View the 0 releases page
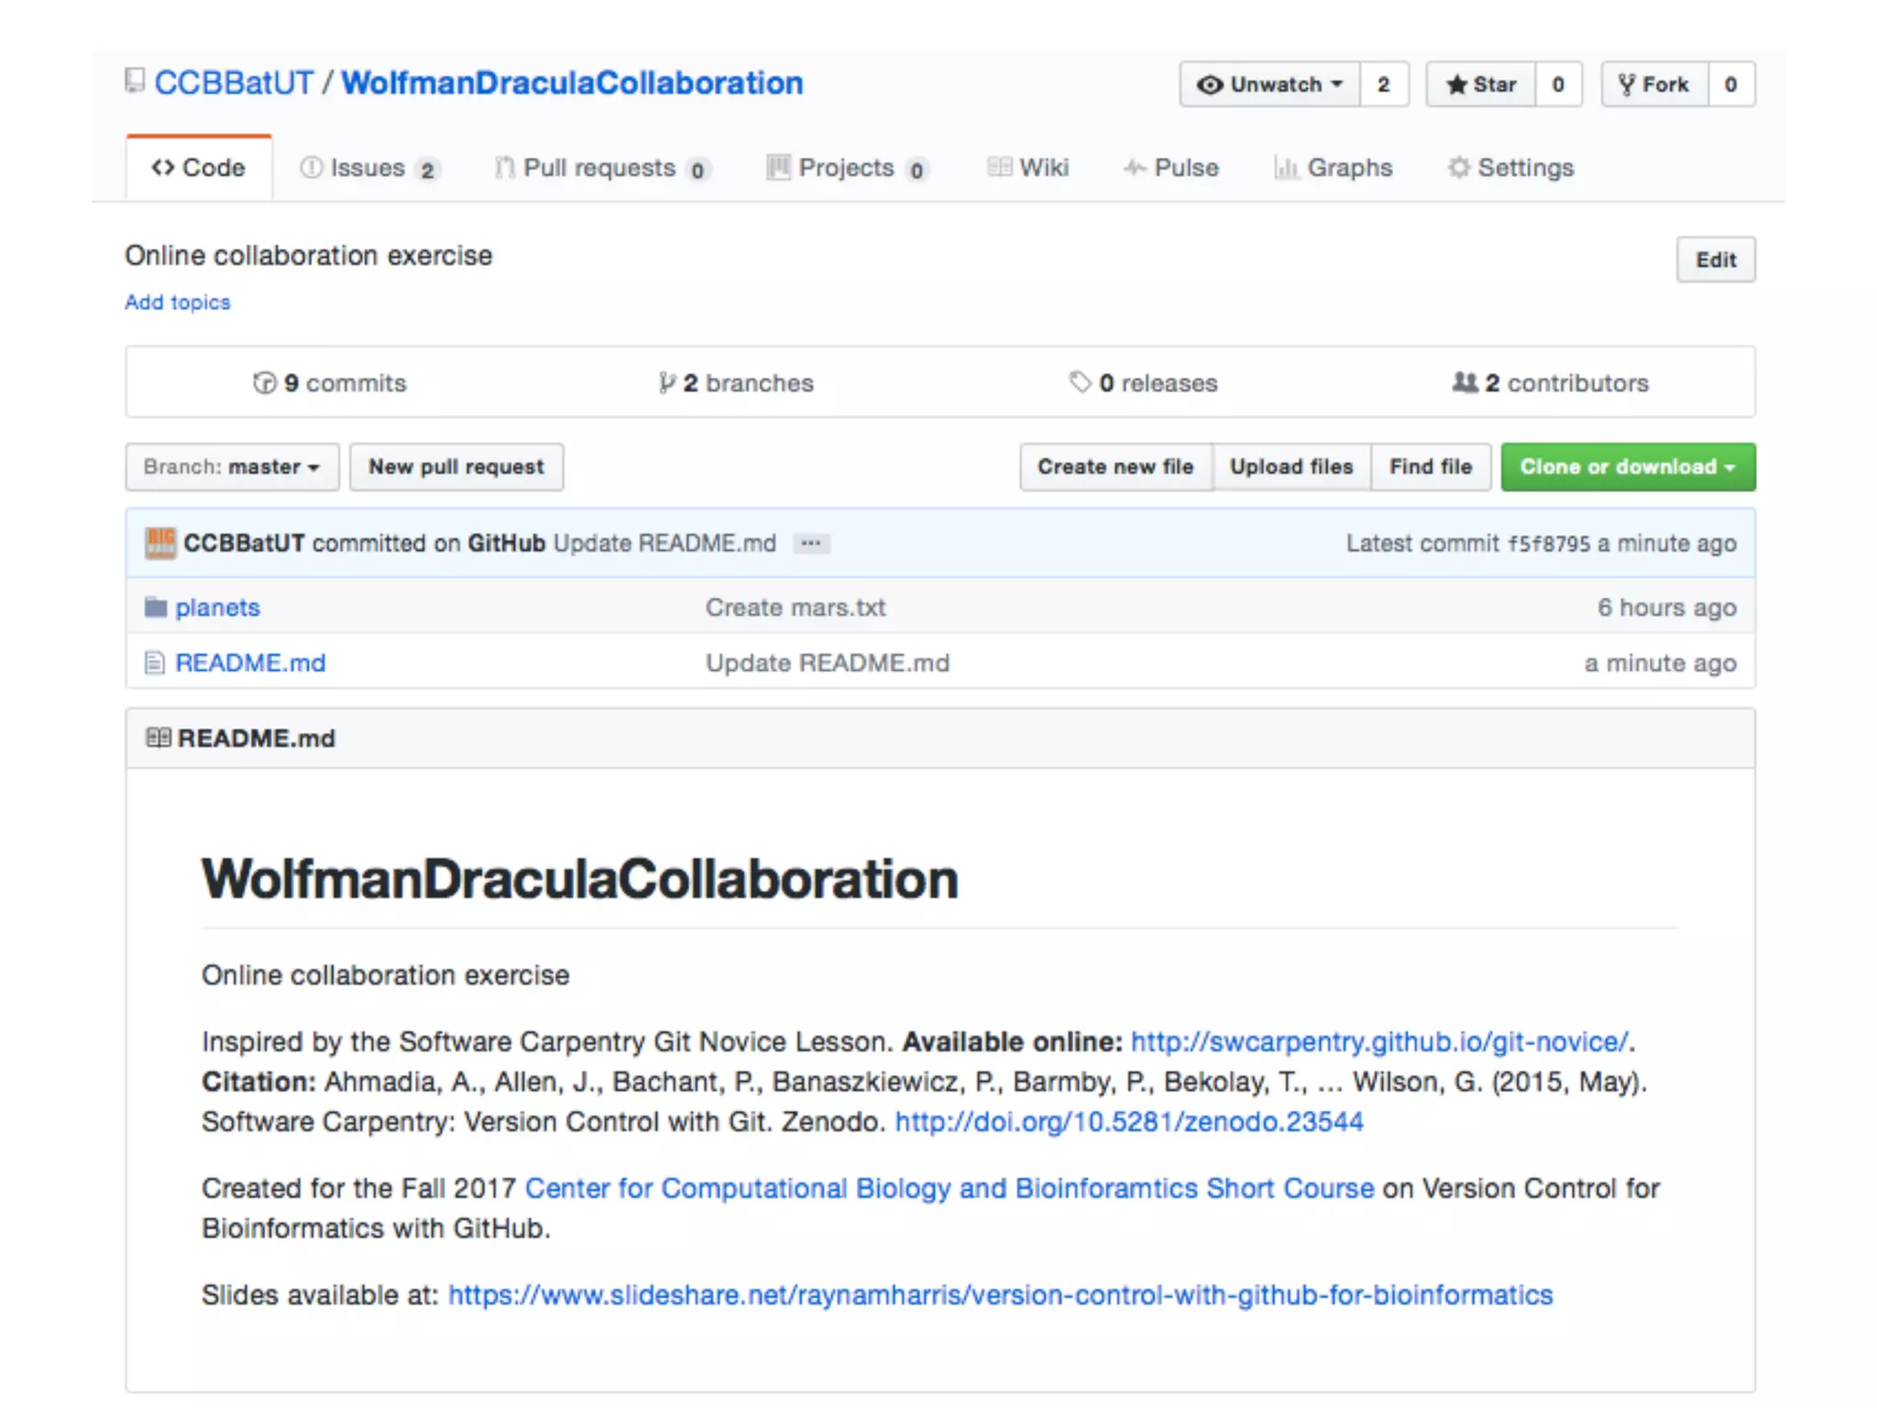The image size is (1877, 1408). click(1144, 383)
